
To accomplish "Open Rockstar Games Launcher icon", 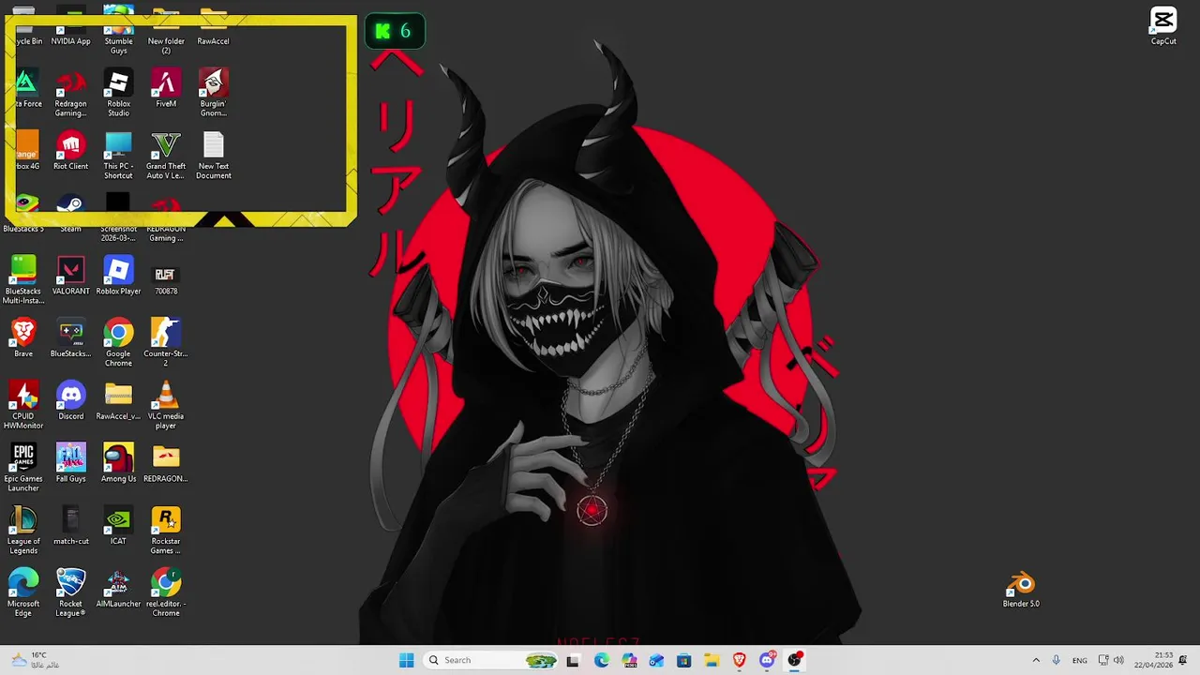I will (166, 531).
